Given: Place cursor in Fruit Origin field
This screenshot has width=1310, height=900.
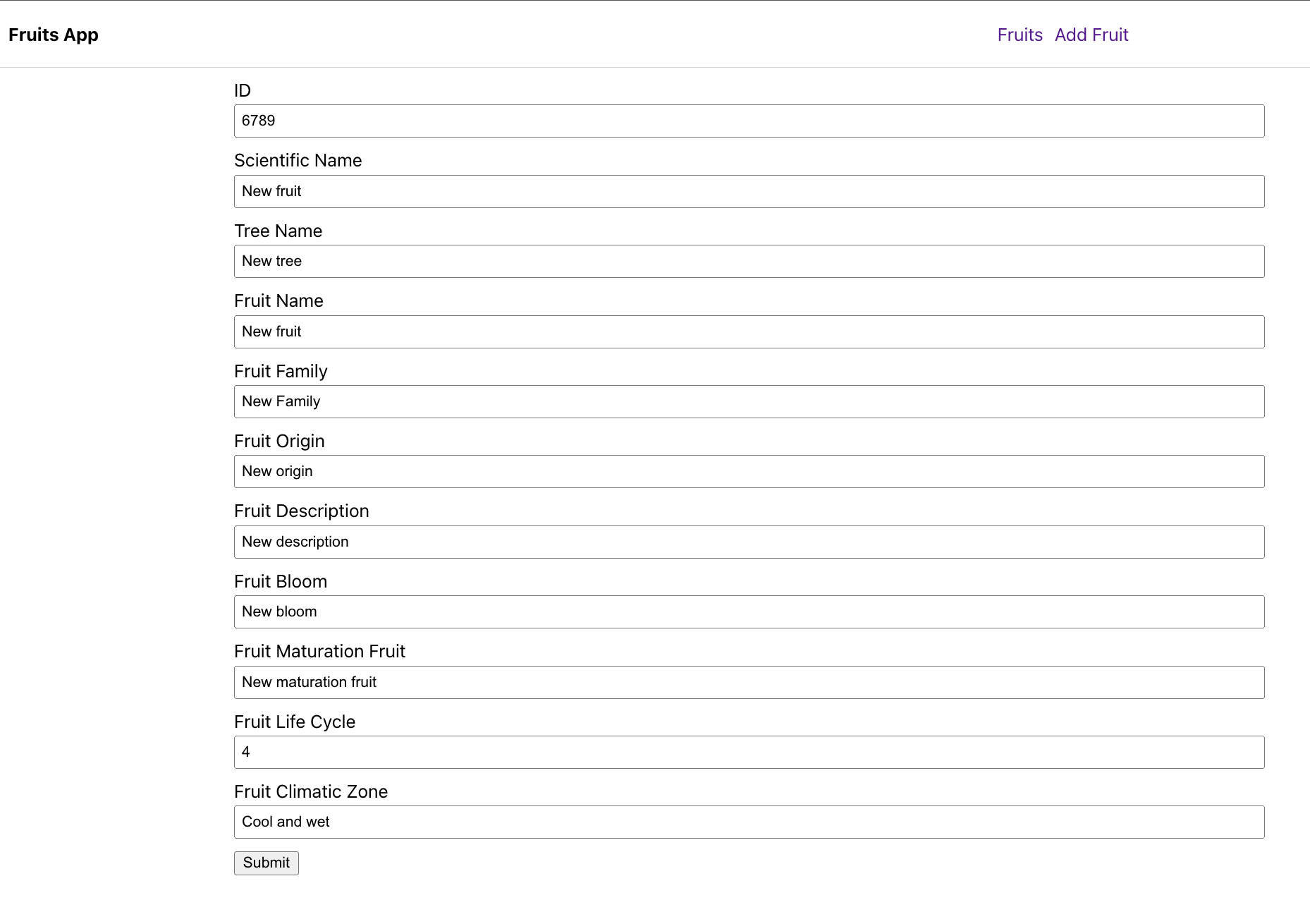Looking at the screenshot, I should 749,471.
